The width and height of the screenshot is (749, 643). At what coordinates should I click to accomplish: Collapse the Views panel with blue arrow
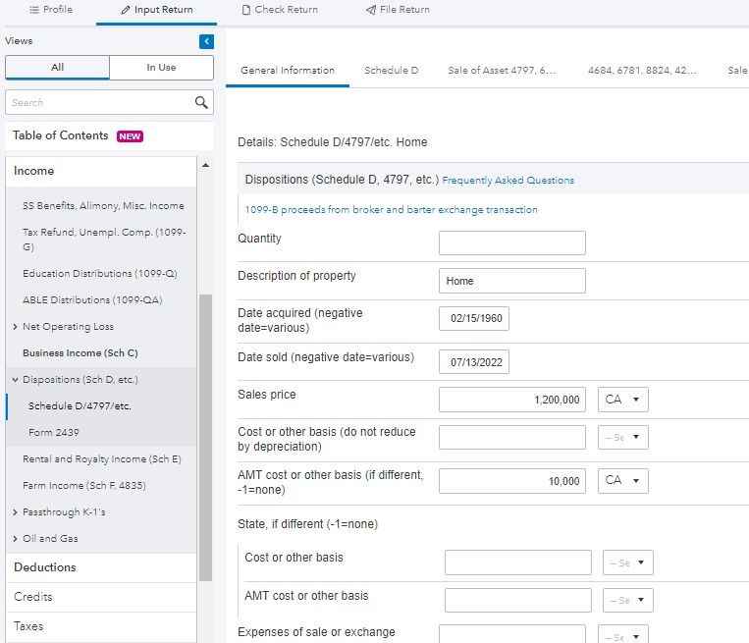click(x=206, y=41)
